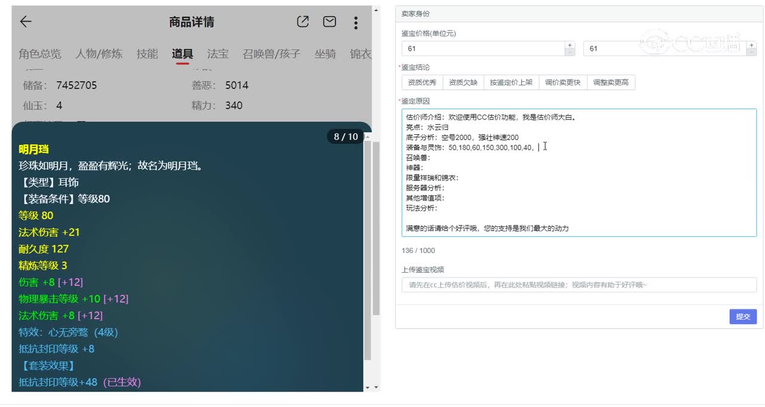
Task: Click the 提交 submit button
Action: coord(743,316)
